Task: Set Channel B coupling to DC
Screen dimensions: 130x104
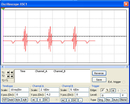Action: (x=75, y=100)
